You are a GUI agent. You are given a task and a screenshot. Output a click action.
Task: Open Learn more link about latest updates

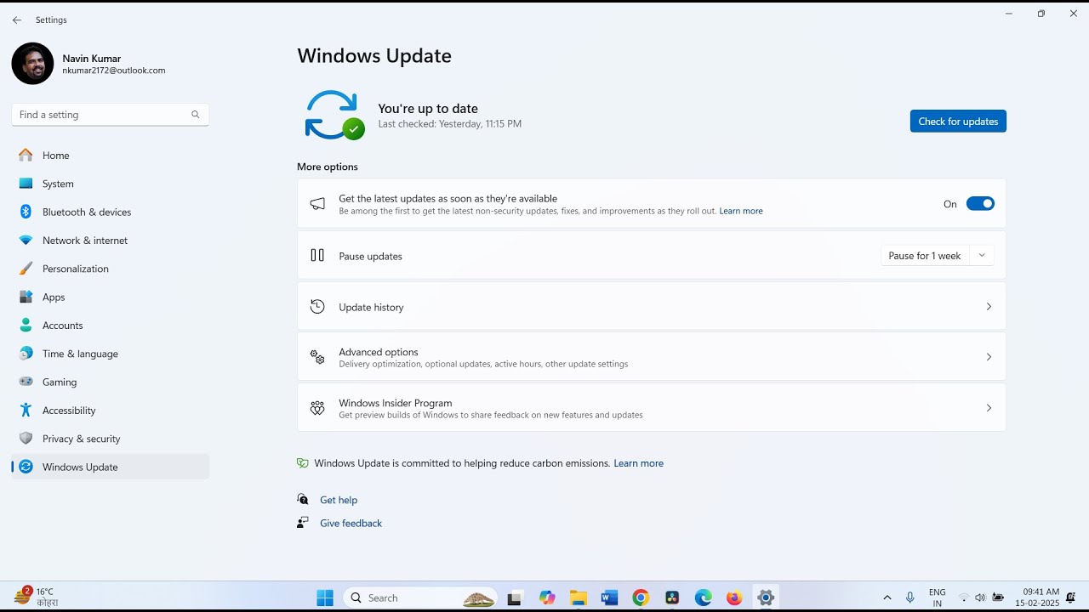741,211
